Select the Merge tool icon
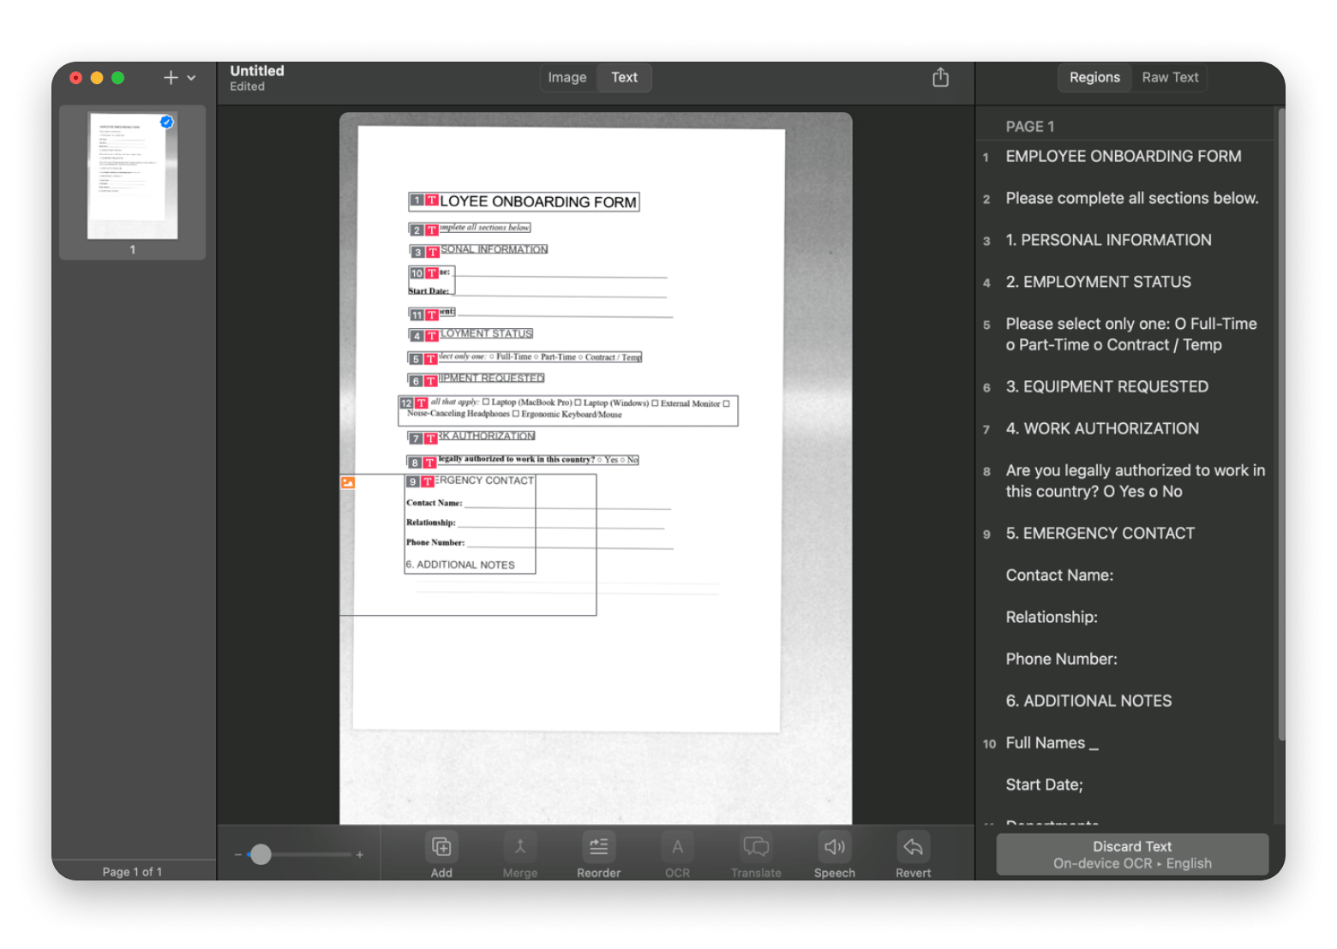This screenshot has height=949, width=1337. tap(519, 846)
